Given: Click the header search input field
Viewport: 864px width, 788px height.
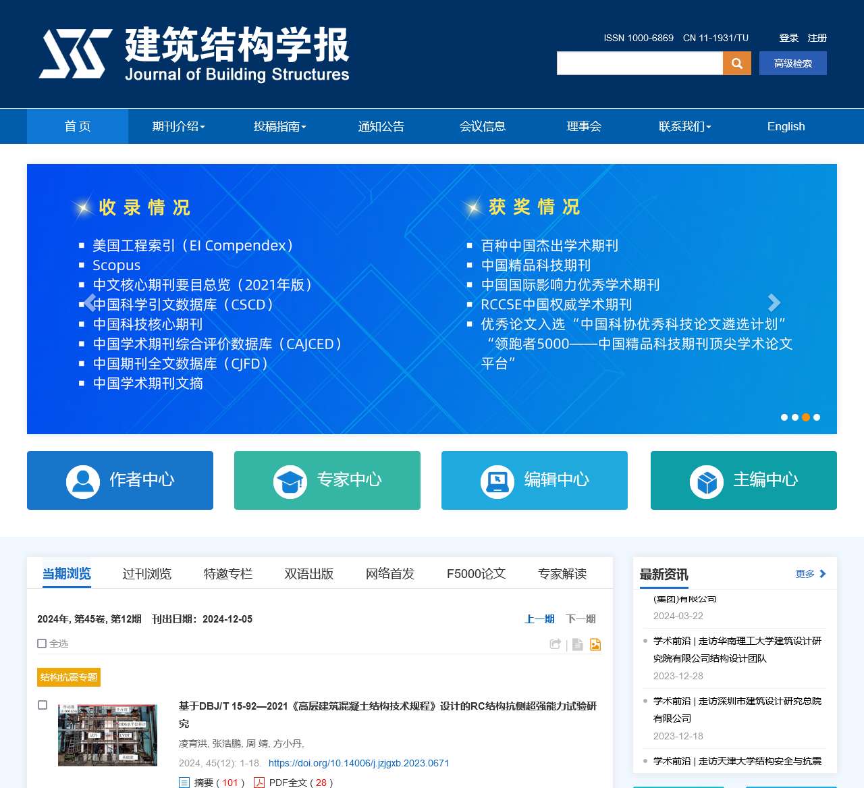Looking at the screenshot, I should click(640, 63).
